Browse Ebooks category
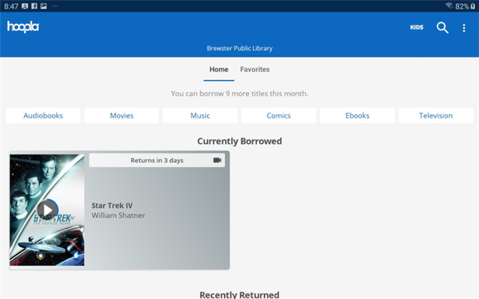Image resolution: width=479 pixels, height=299 pixels. point(357,116)
